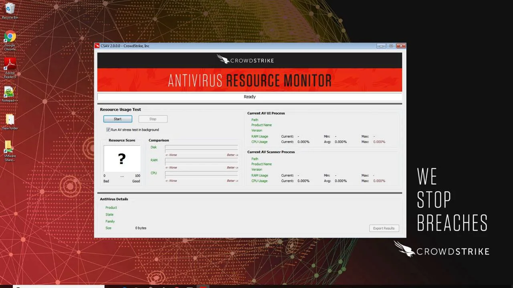Click Path label under AV UI Process
This screenshot has width=513, height=288.
(255, 120)
